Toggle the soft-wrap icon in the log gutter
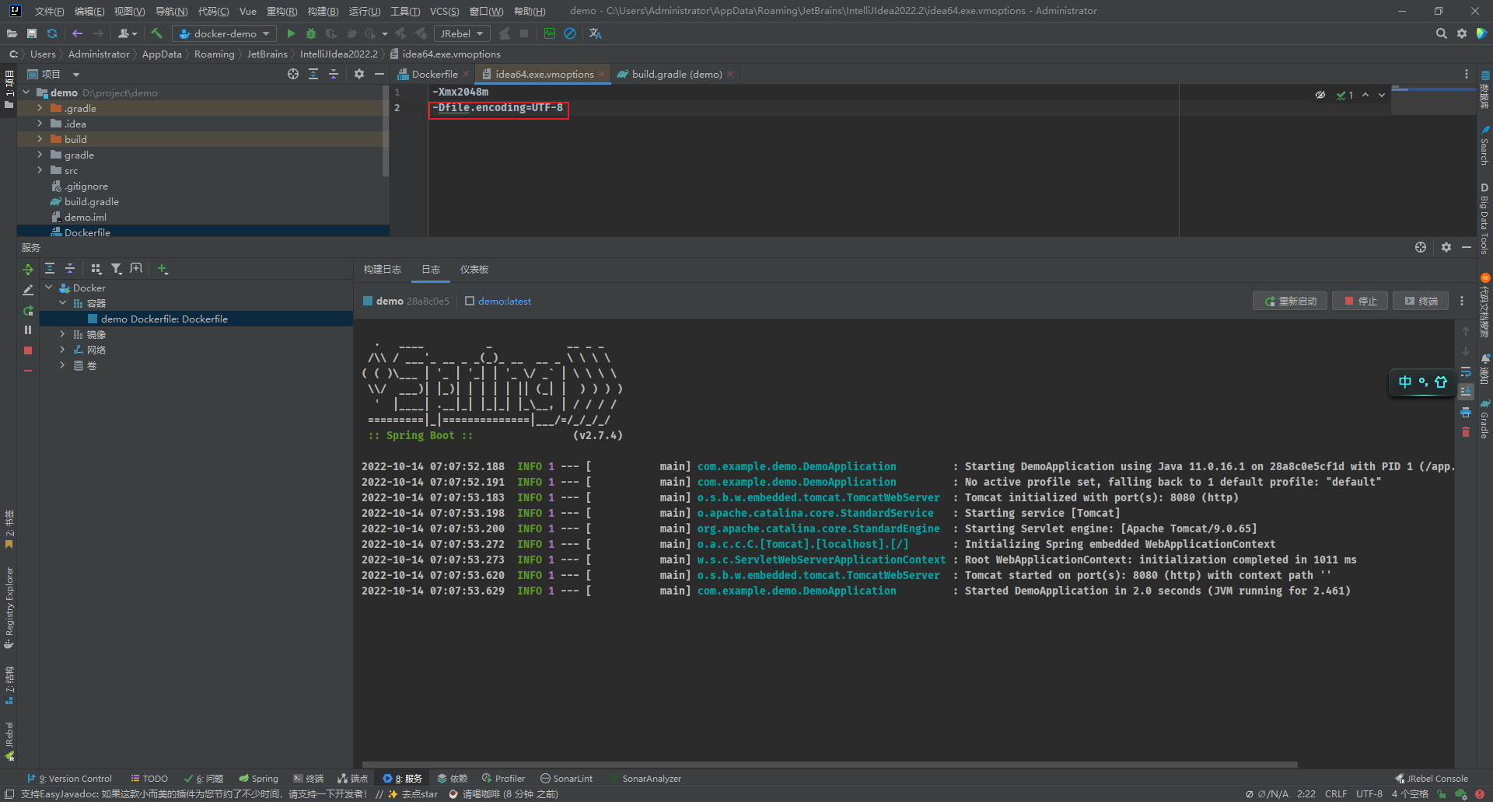Image resolution: width=1493 pixels, height=802 pixels. [x=1466, y=371]
